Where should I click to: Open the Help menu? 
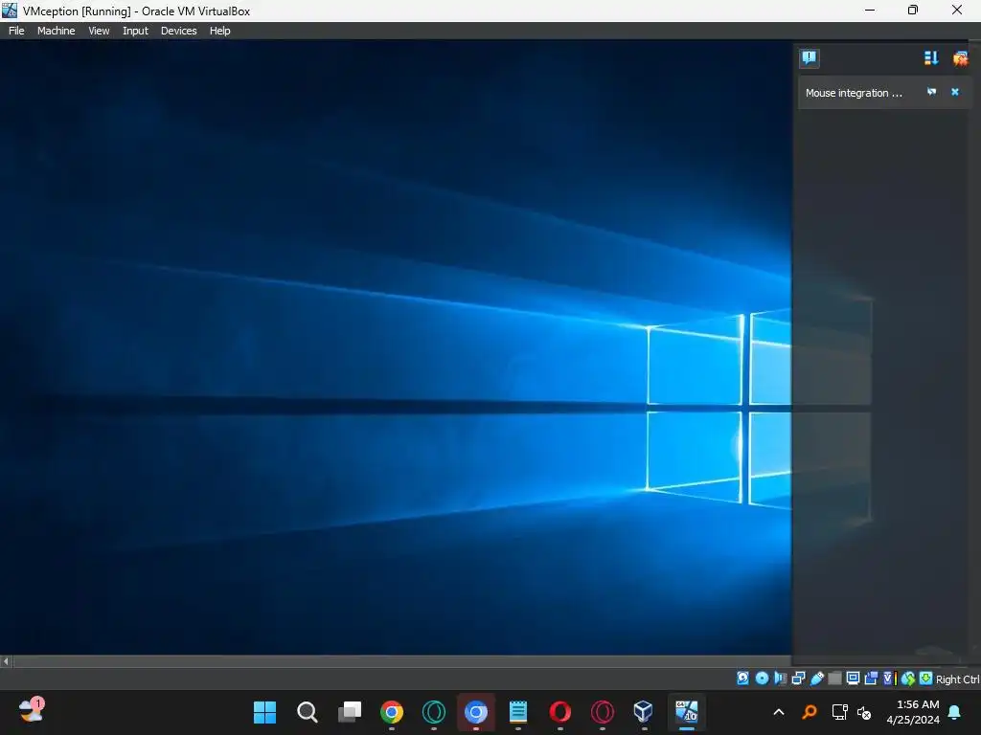pos(219,31)
